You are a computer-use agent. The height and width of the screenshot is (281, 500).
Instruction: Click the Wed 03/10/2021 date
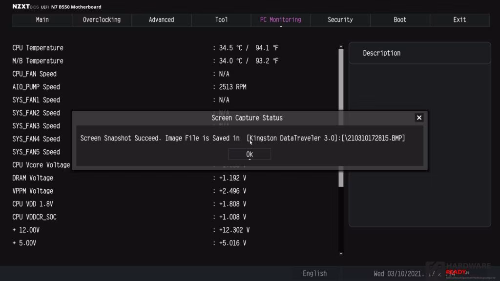tap(398, 274)
